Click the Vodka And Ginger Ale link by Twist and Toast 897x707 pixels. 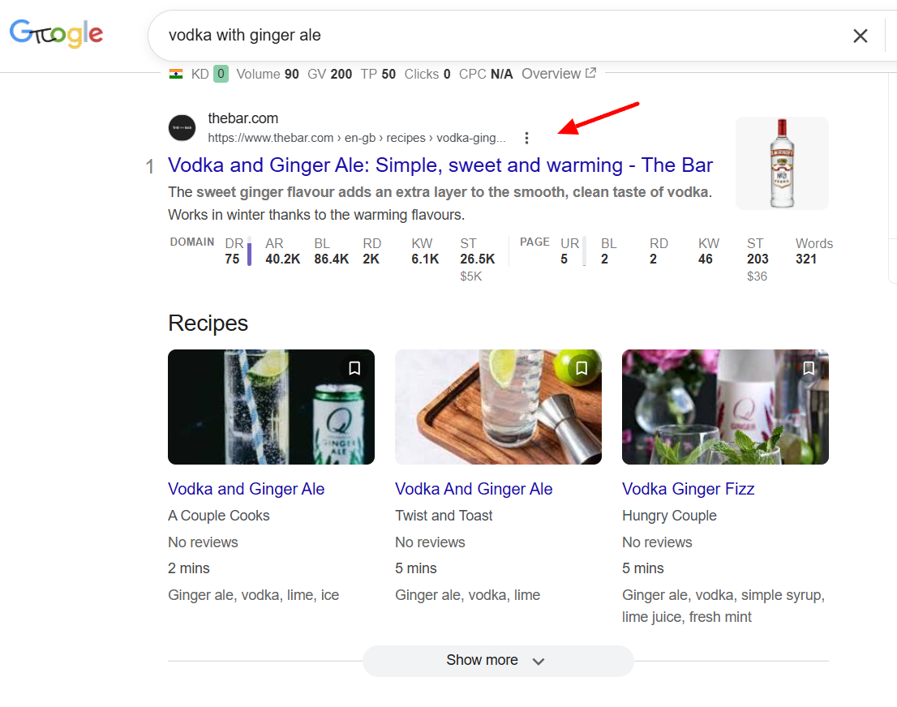[x=473, y=489]
